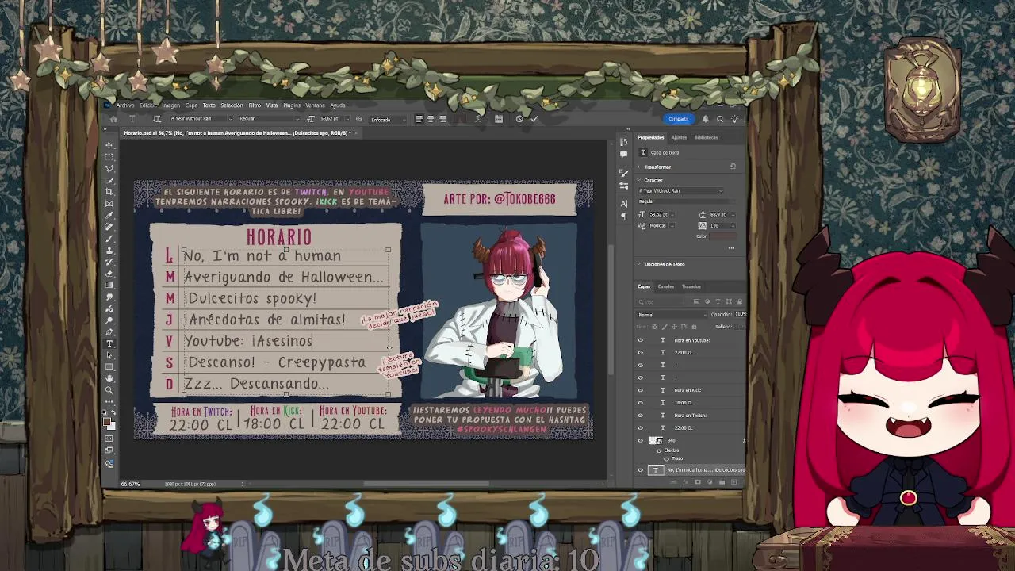Collapse the Carácter section
The image size is (1015, 571).
pyautogui.click(x=639, y=180)
